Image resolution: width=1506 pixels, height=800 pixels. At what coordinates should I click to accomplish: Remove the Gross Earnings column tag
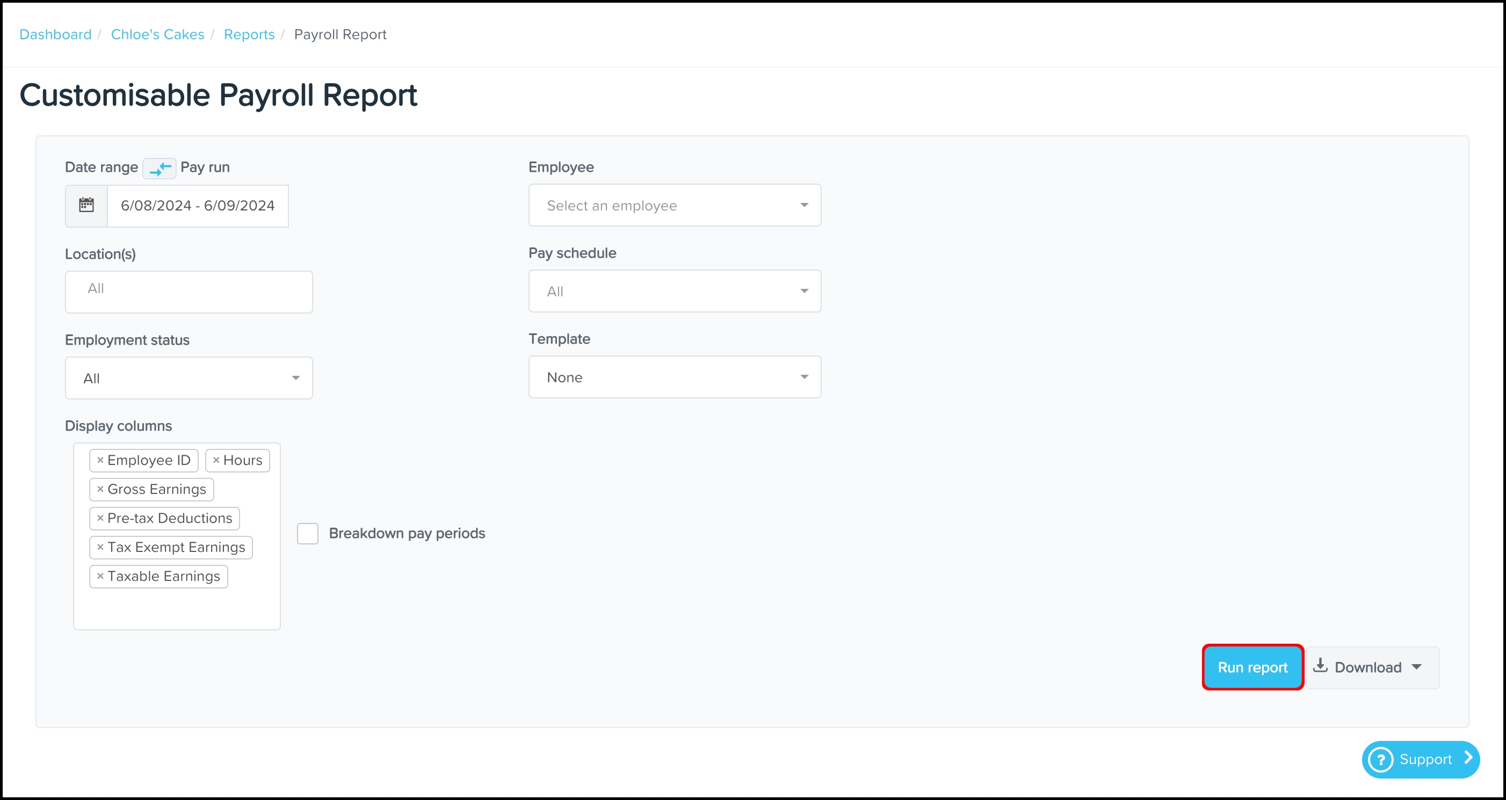(100, 489)
